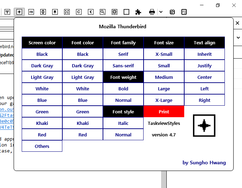242x188 pixels.
Task: Click the 'version 4.7' text
Action: 164,135
